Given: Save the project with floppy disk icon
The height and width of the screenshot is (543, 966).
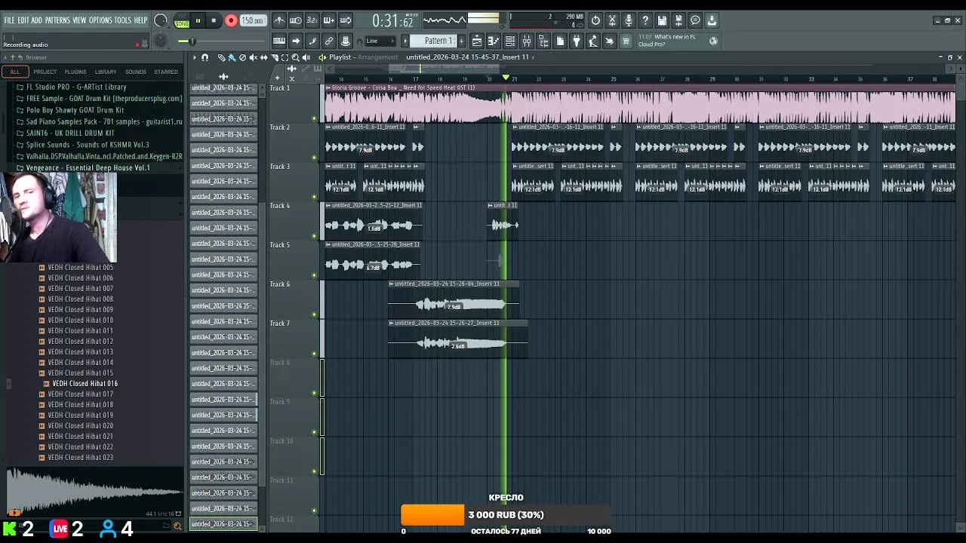Looking at the screenshot, I should point(662,20).
